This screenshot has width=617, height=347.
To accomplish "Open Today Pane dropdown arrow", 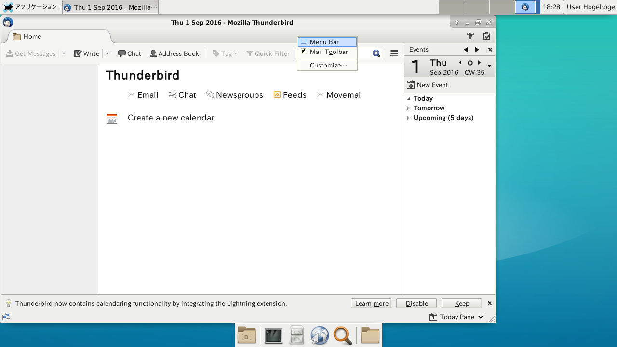I will tap(481, 317).
